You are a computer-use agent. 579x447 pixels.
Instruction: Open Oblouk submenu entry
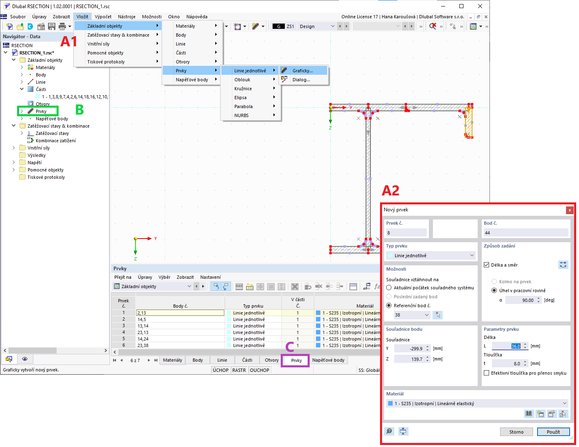[x=251, y=80]
